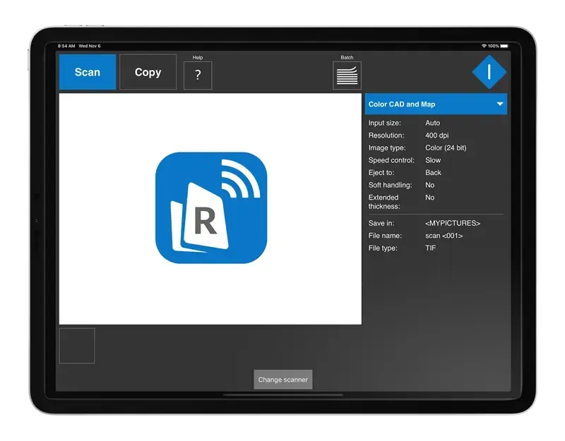
Task: Tap the blue diamond start scan button
Action: coord(489,72)
